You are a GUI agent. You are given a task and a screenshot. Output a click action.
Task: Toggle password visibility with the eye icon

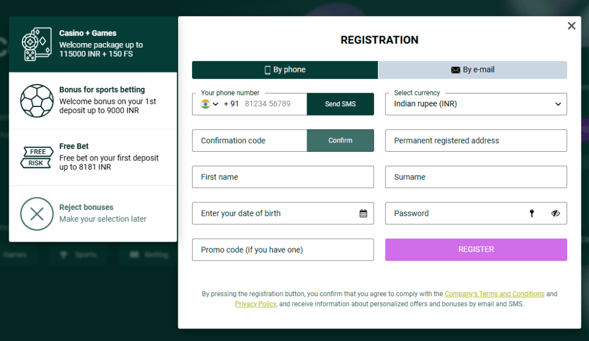coord(555,213)
